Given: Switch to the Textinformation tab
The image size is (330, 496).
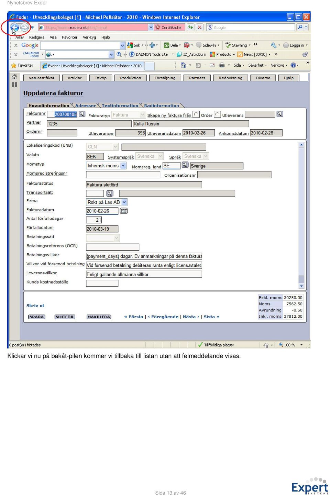Looking at the screenshot, I should [x=120, y=106].
